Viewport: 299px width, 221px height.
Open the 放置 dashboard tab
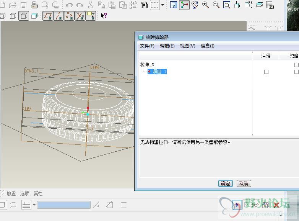(x=11, y=193)
